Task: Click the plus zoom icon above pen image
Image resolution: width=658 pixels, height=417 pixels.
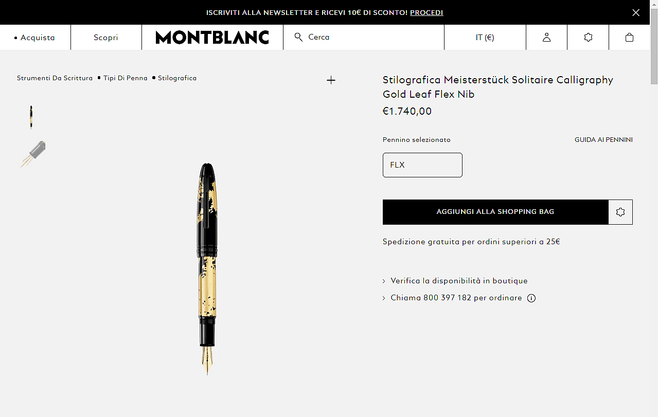Action: (331, 80)
